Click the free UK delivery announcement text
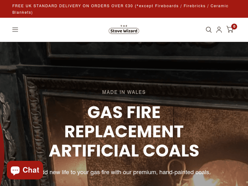This screenshot has width=248, height=186. [120, 9]
